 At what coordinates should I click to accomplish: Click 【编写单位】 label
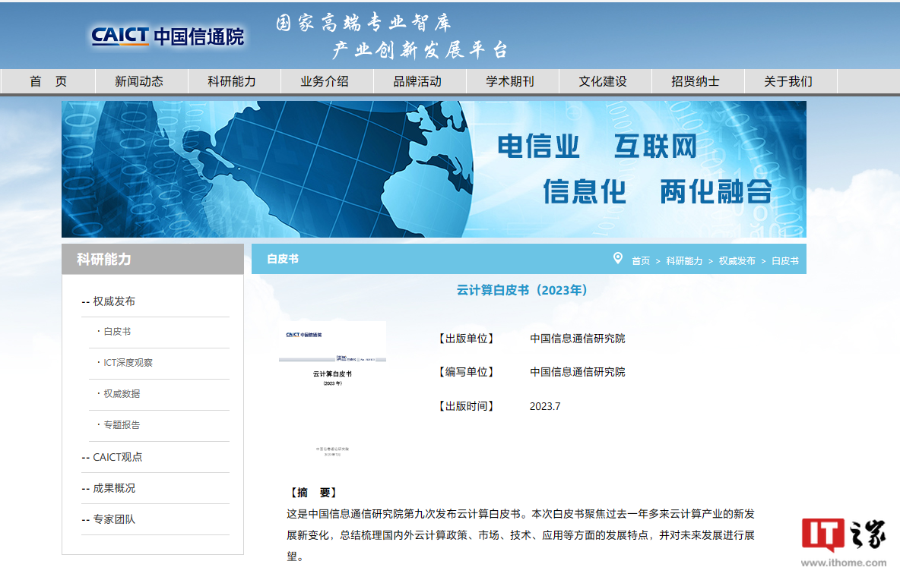466,372
